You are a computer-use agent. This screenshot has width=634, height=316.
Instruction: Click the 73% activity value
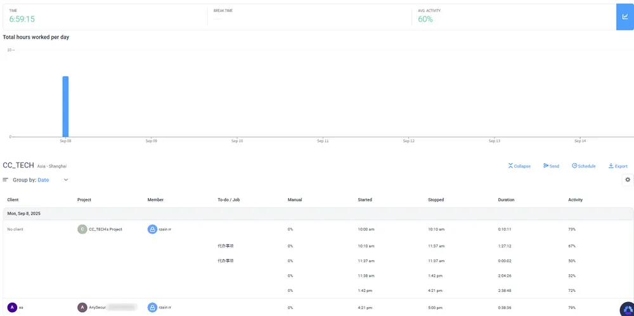click(x=572, y=230)
